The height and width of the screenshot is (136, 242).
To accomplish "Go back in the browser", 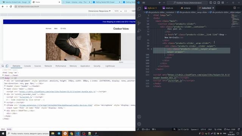I will pyautogui.click(x=3, y=7).
